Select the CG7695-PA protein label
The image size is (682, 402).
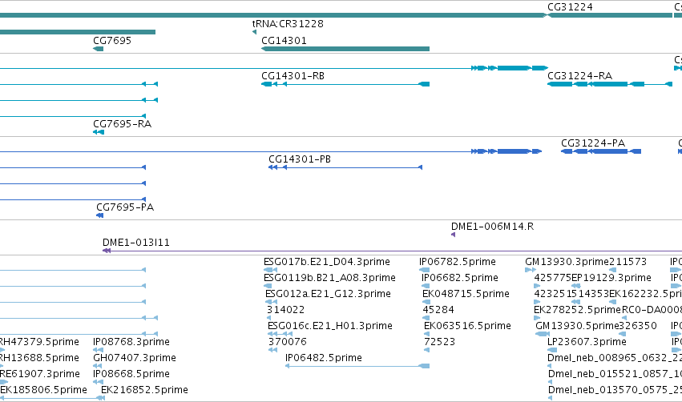coord(125,207)
